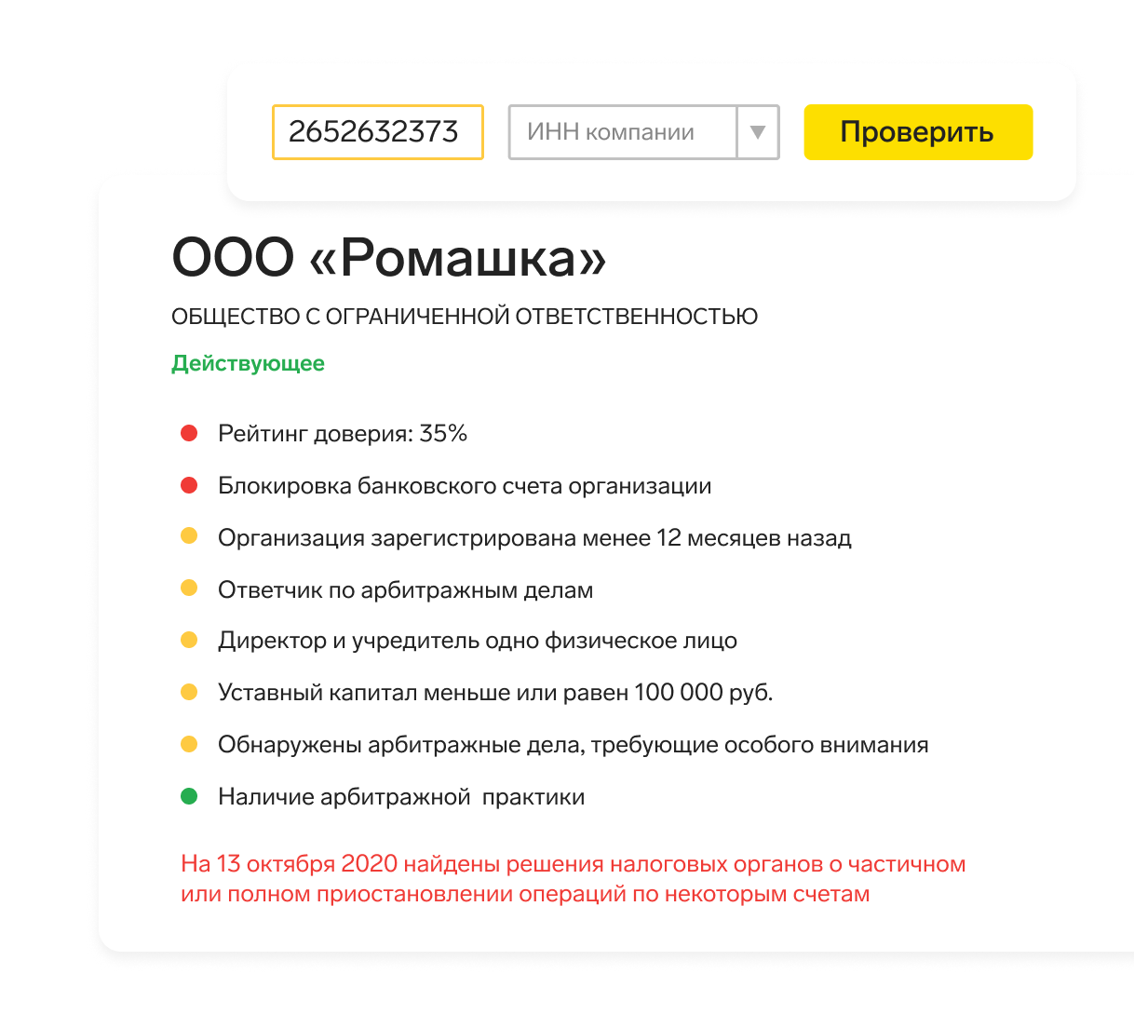
Task: Click Наличие арбитражной практики entry text
Action: point(401,797)
